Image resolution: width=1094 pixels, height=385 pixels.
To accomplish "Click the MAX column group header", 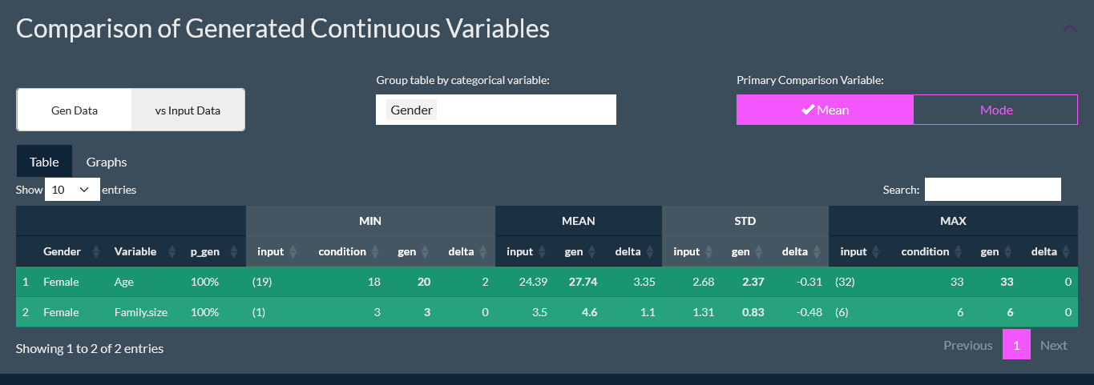I will [x=953, y=221].
